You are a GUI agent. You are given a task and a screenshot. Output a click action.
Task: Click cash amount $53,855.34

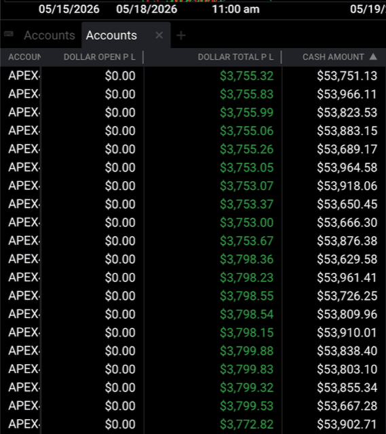click(x=347, y=387)
